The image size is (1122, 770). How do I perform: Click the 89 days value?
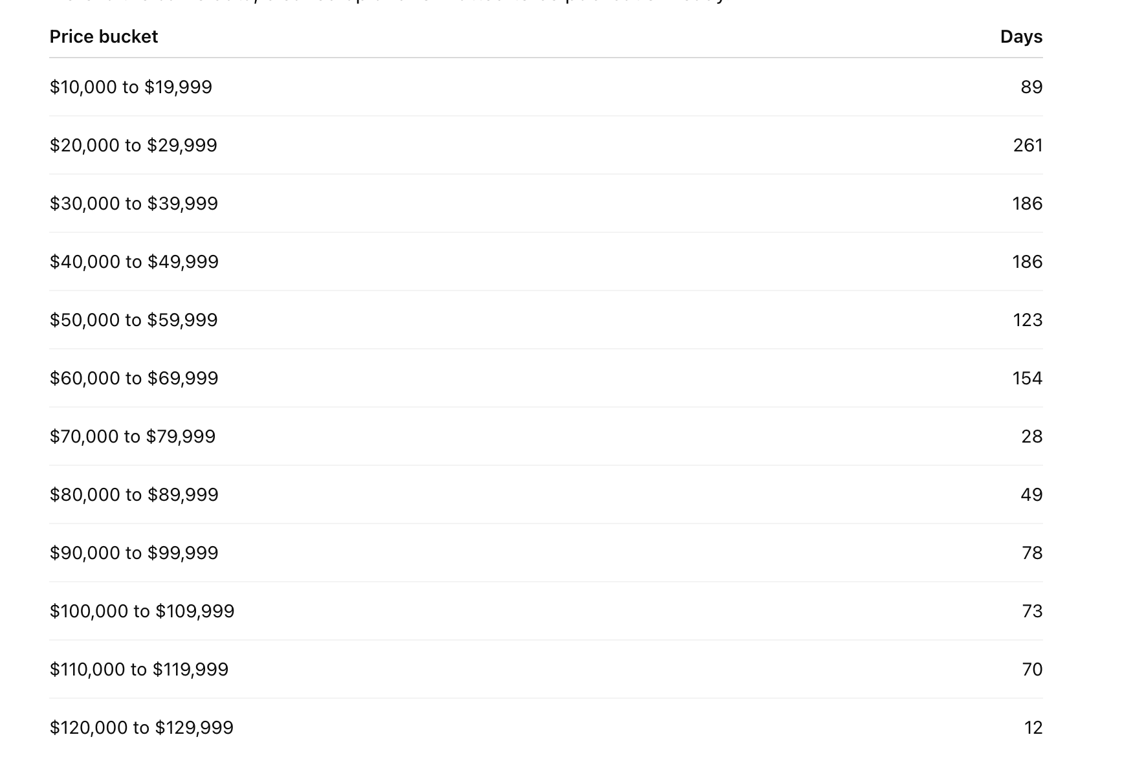coord(1031,87)
